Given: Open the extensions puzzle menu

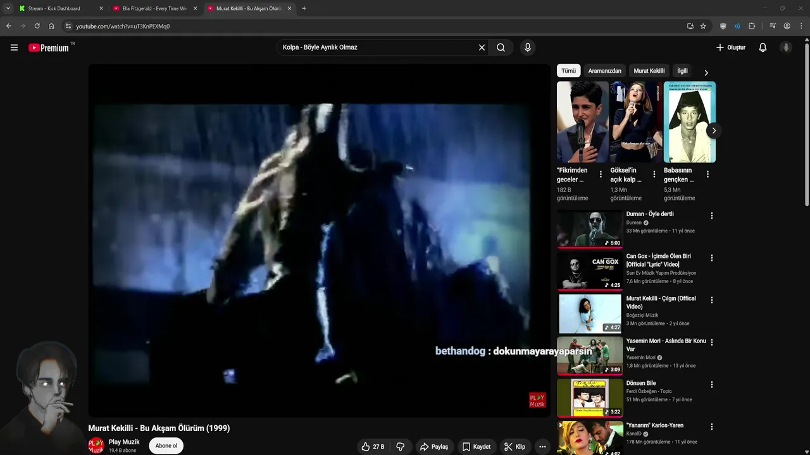Looking at the screenshot, I should [x=752, y=26].
